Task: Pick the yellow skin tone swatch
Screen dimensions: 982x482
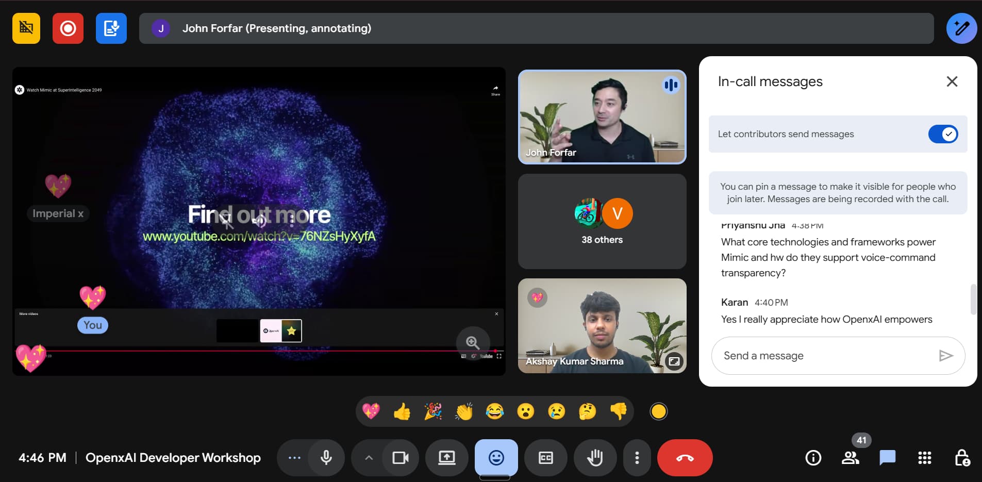Action: coord(658,411)
